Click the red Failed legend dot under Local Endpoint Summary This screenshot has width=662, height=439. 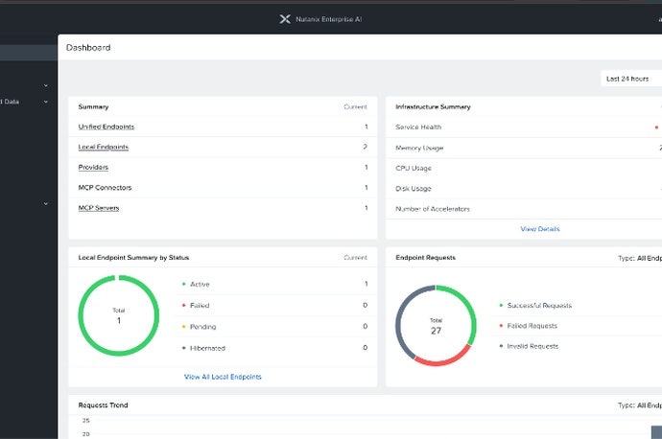[182, 306]
